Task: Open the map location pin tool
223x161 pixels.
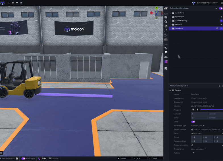Action: [166, 68]
